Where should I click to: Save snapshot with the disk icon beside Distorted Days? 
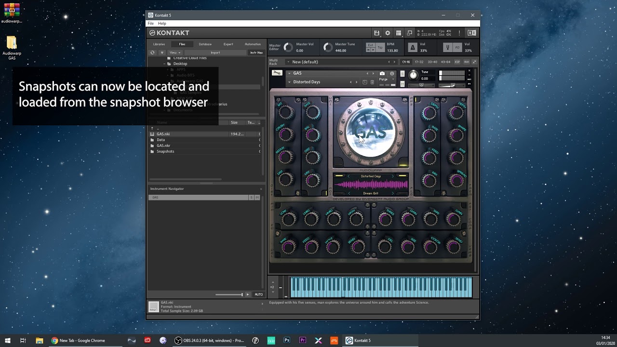(365, 82)
